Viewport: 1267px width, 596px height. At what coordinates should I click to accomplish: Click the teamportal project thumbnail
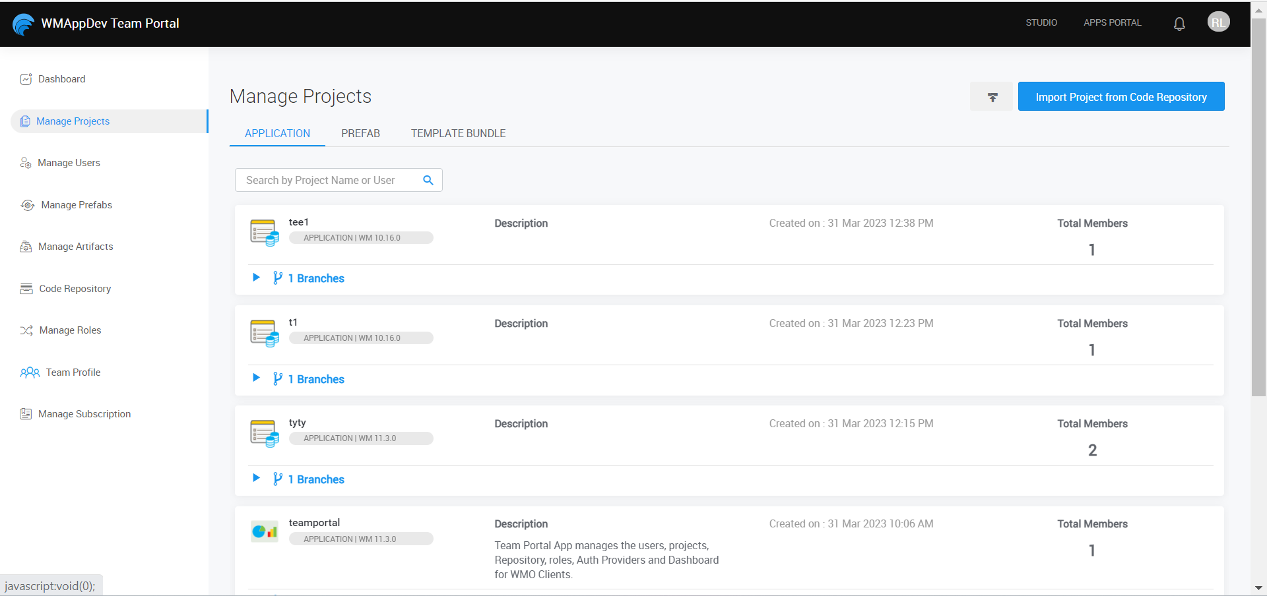tap(264, 531)
